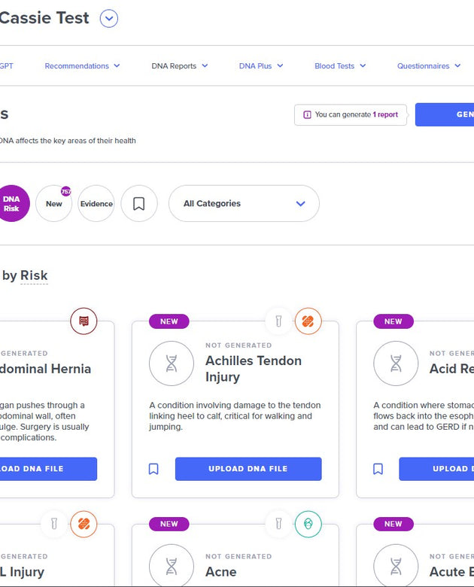
Task: Toggle the Evidence filter
Action: click(96, 203)
